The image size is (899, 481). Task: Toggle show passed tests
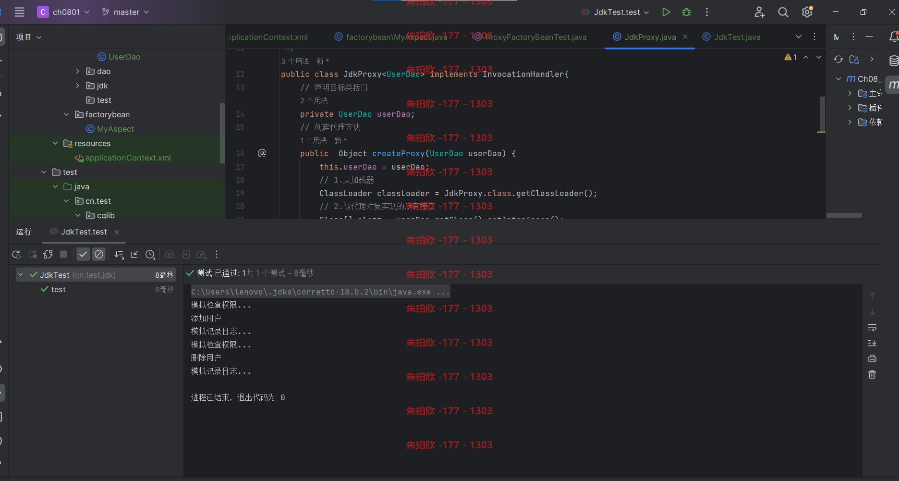click(83, 254)
